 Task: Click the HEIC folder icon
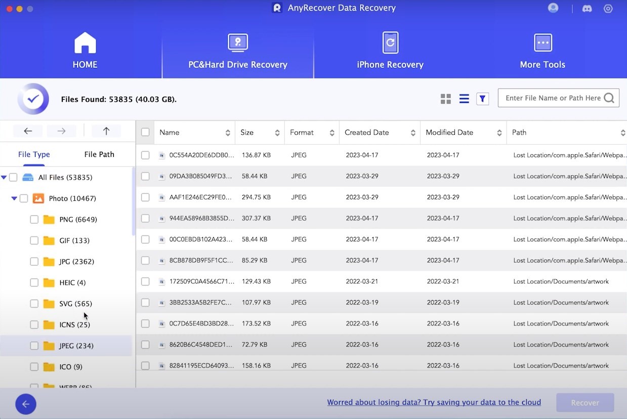[49, 282]
